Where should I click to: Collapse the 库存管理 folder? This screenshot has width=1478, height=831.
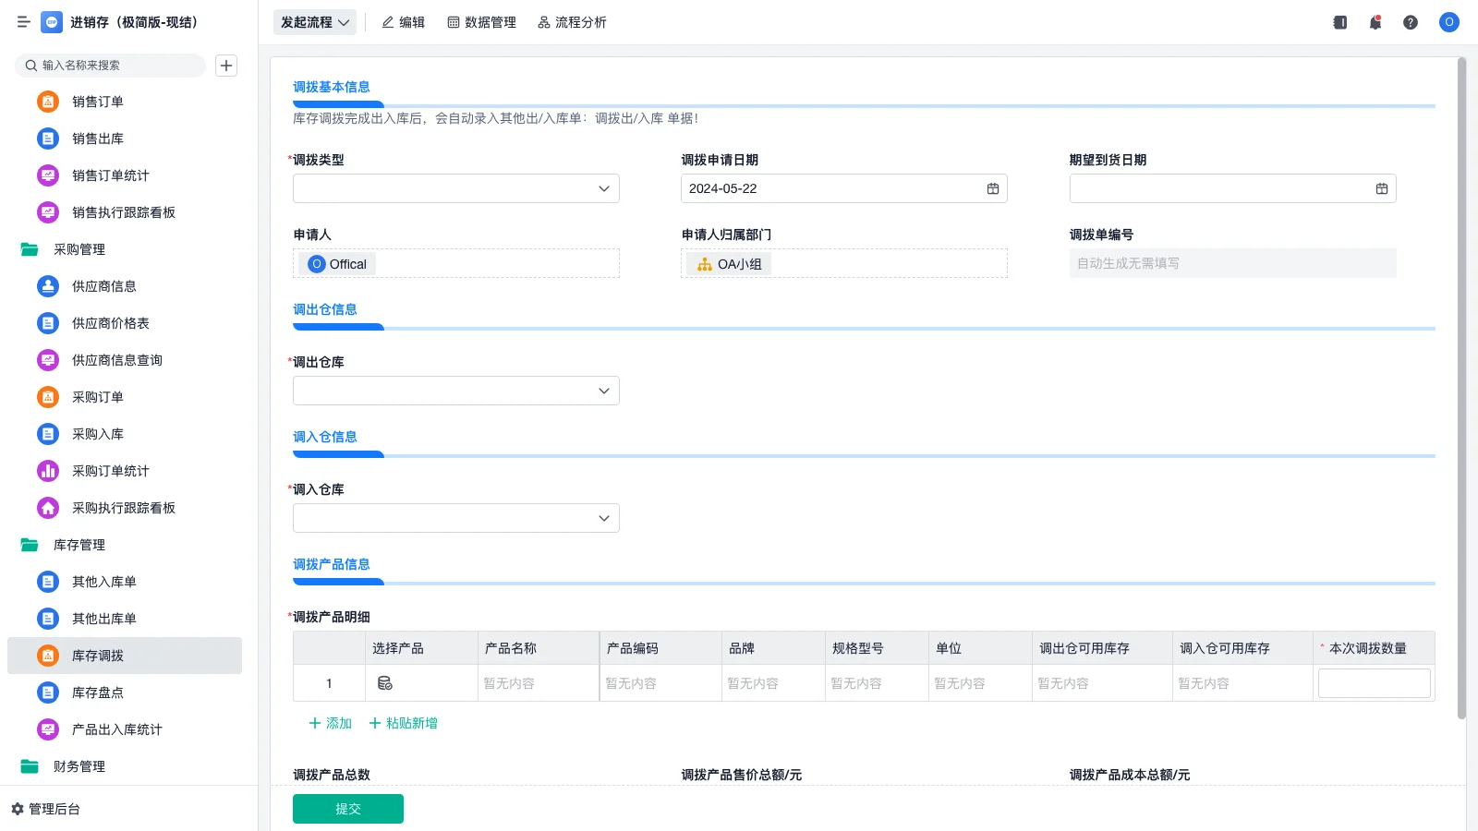click(x=125, y=545)
